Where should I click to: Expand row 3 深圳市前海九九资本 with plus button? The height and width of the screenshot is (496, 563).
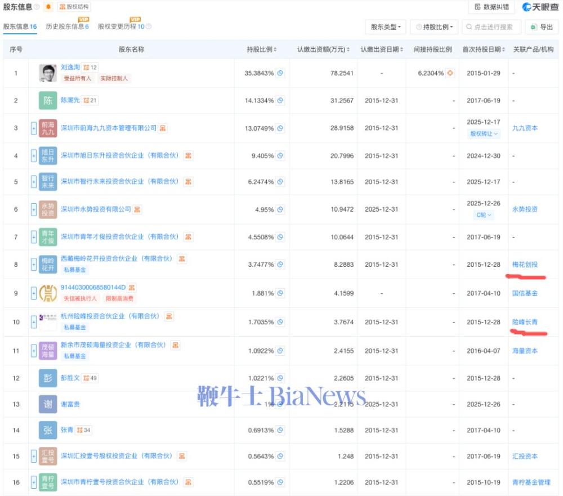(x=34, y=128)
